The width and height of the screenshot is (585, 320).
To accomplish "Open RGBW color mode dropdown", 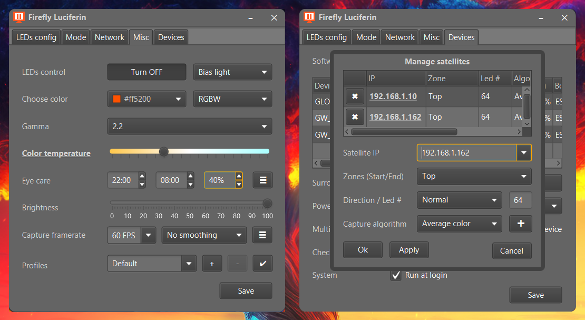I will [232, 99].
